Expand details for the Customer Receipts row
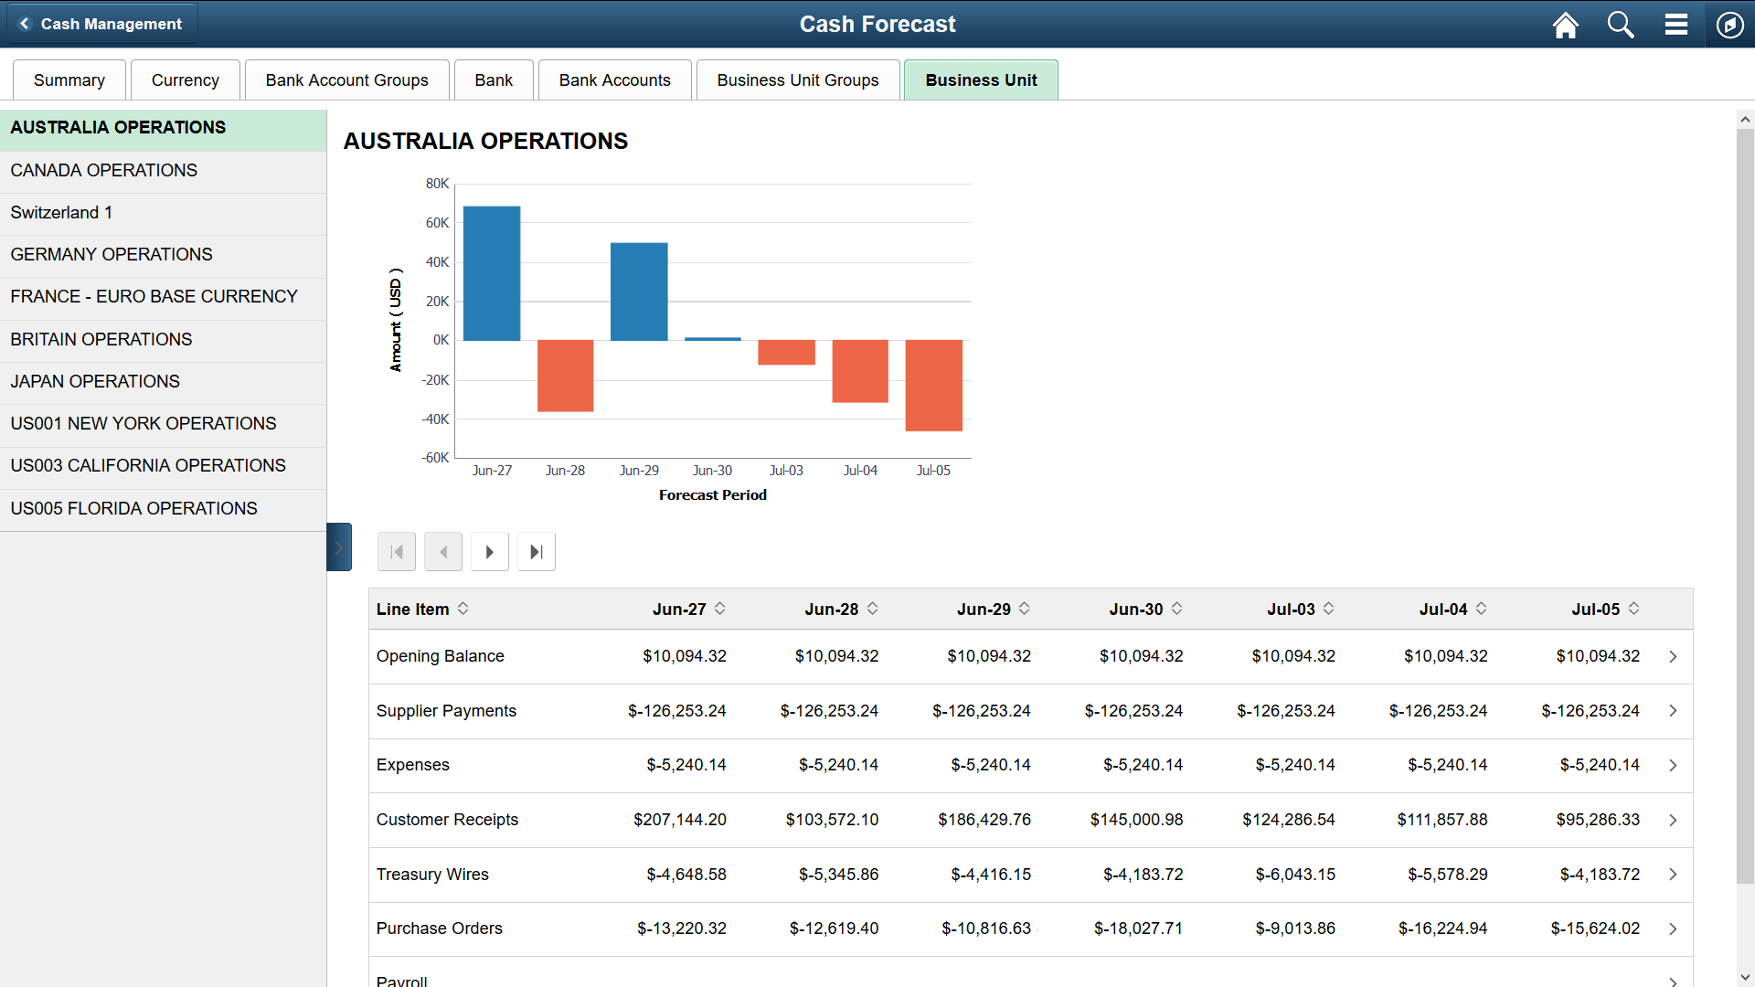 (x=1673, y=820)
